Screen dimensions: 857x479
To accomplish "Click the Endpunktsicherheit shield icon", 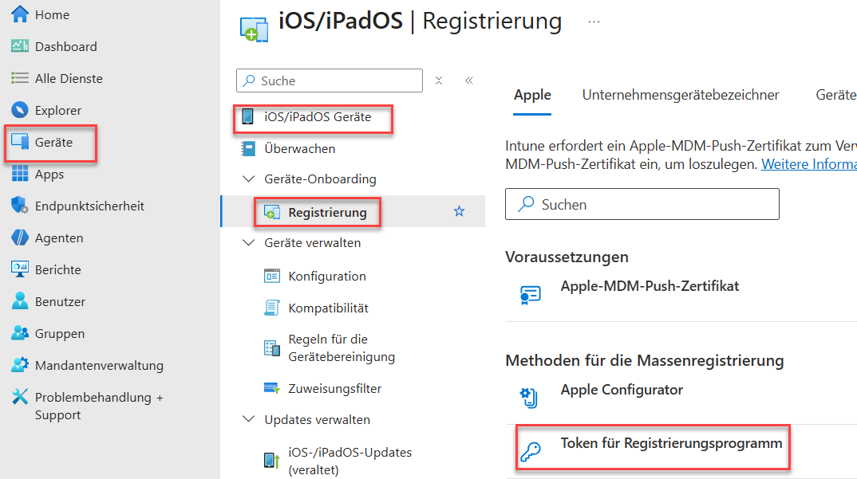I will (20, 206).
